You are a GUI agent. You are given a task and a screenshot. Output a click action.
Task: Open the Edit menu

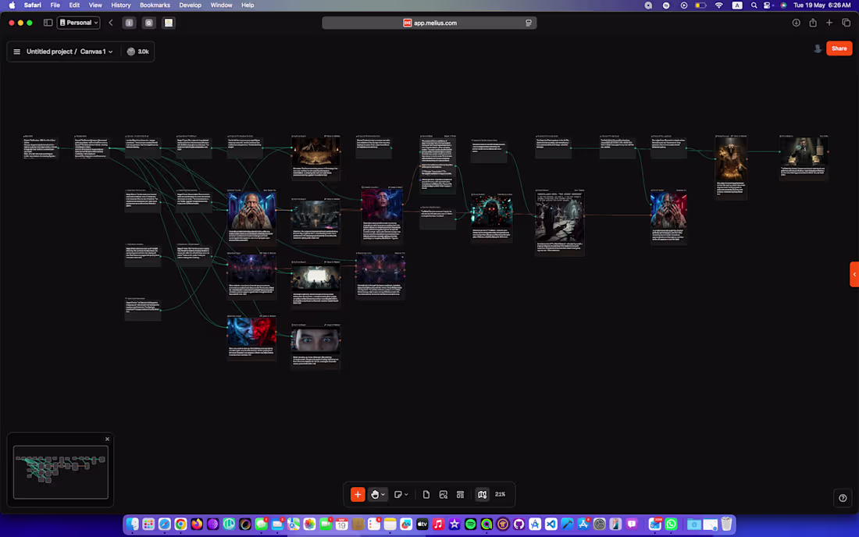pos(74,5)
